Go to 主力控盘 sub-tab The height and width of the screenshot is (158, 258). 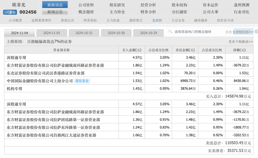[113, 20]
